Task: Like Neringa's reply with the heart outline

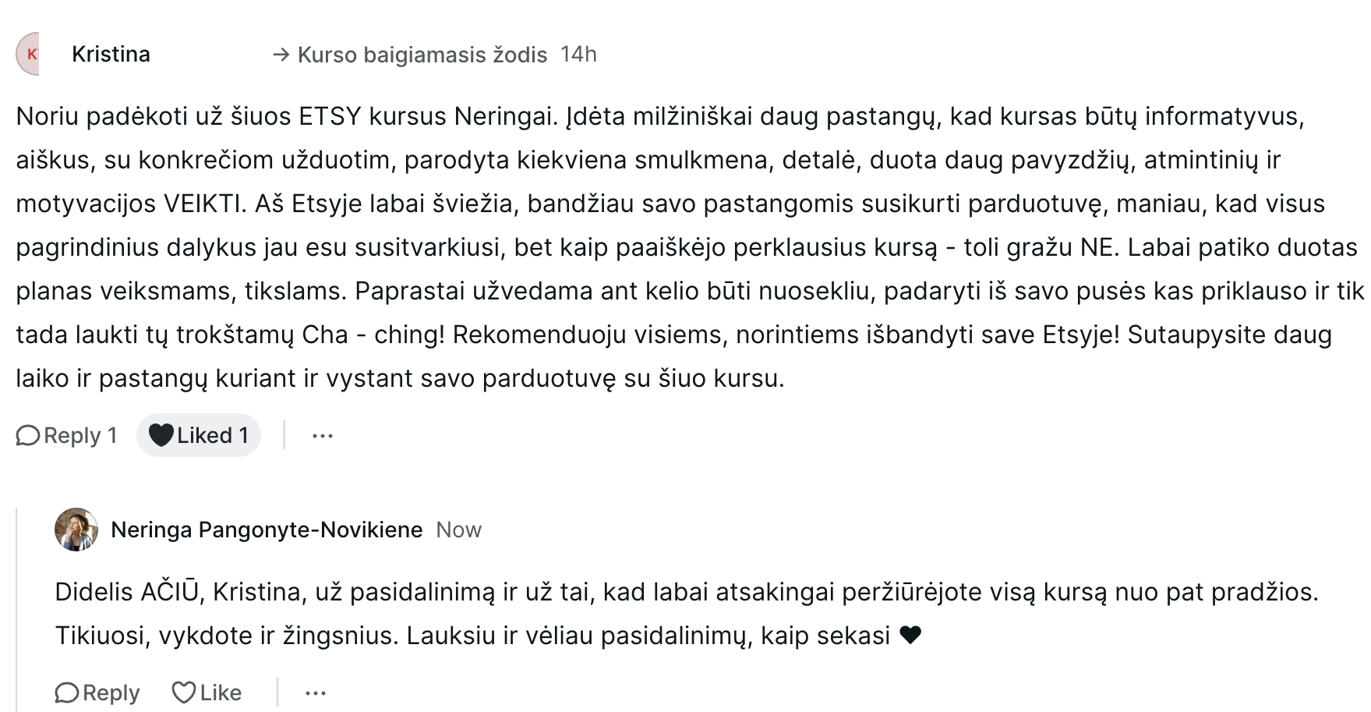Action: pyautogui.click(x=184, y=693)
